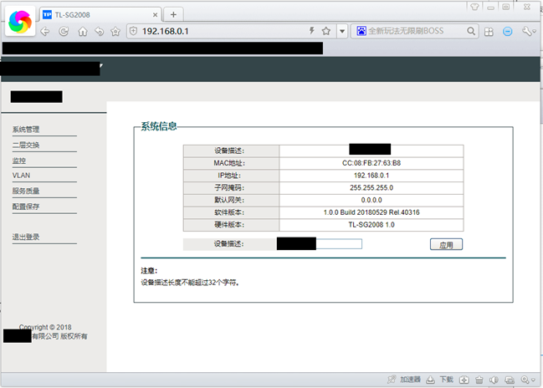
Task: Click the 应用 apply button
Action: 446,244
